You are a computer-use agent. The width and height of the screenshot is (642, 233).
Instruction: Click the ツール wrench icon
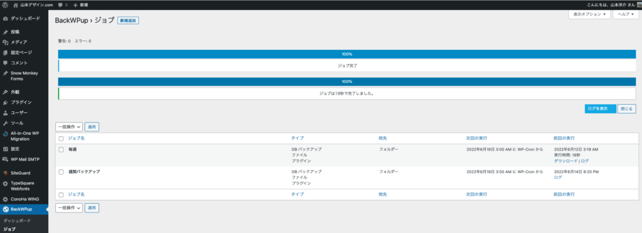click(5, 123)
